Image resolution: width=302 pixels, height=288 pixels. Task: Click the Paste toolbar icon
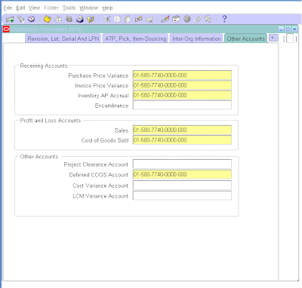tap(128, 19)
